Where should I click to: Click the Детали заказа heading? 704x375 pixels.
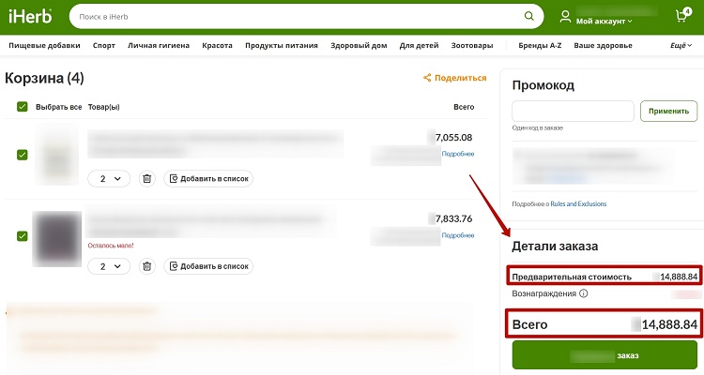point(555,247)
